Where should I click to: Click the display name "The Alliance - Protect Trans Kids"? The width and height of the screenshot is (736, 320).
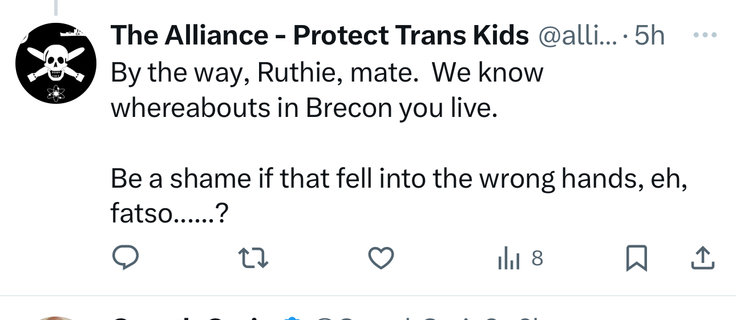click(x=320, y=37)
